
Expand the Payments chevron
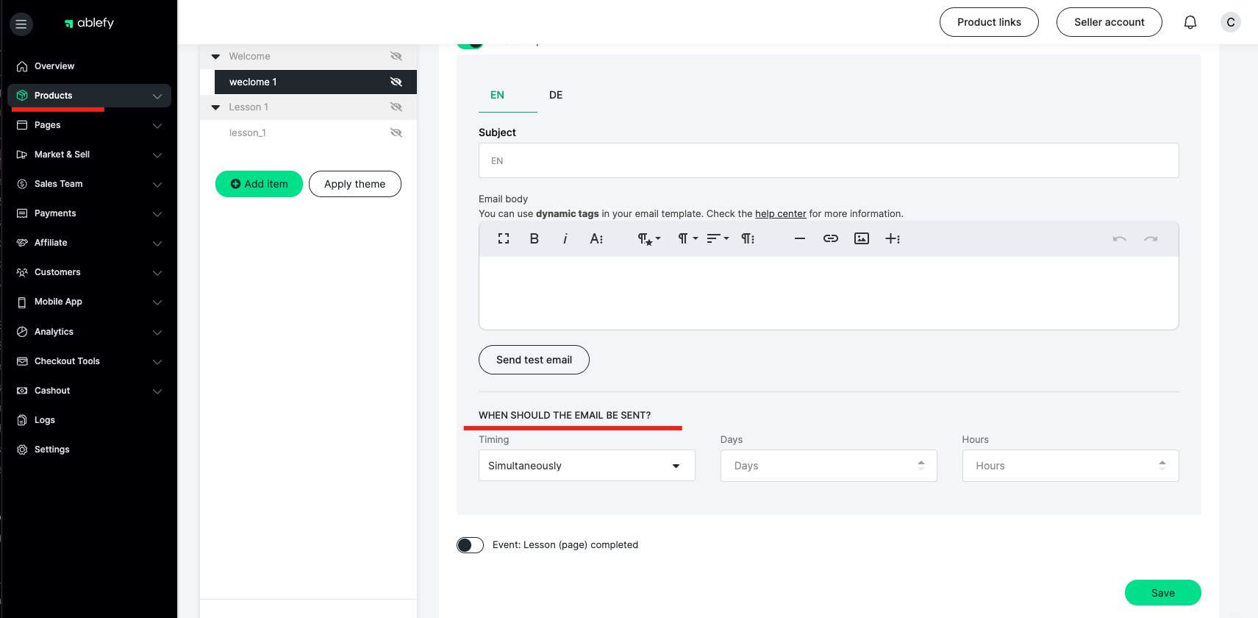[157, 214]
